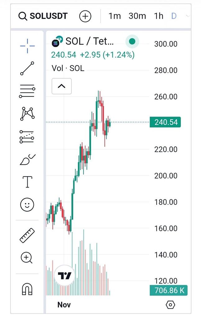This screenshot has height=319, width=201.
Task: Collapse the indicator legend with chevron
Action: pos(62,86)
